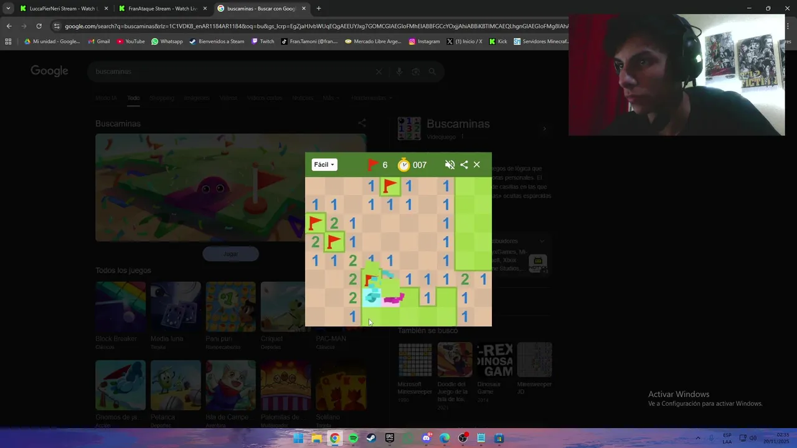Click the stopwatch timer icon
Screen dimensions: 797x448
tap(403, 165)
